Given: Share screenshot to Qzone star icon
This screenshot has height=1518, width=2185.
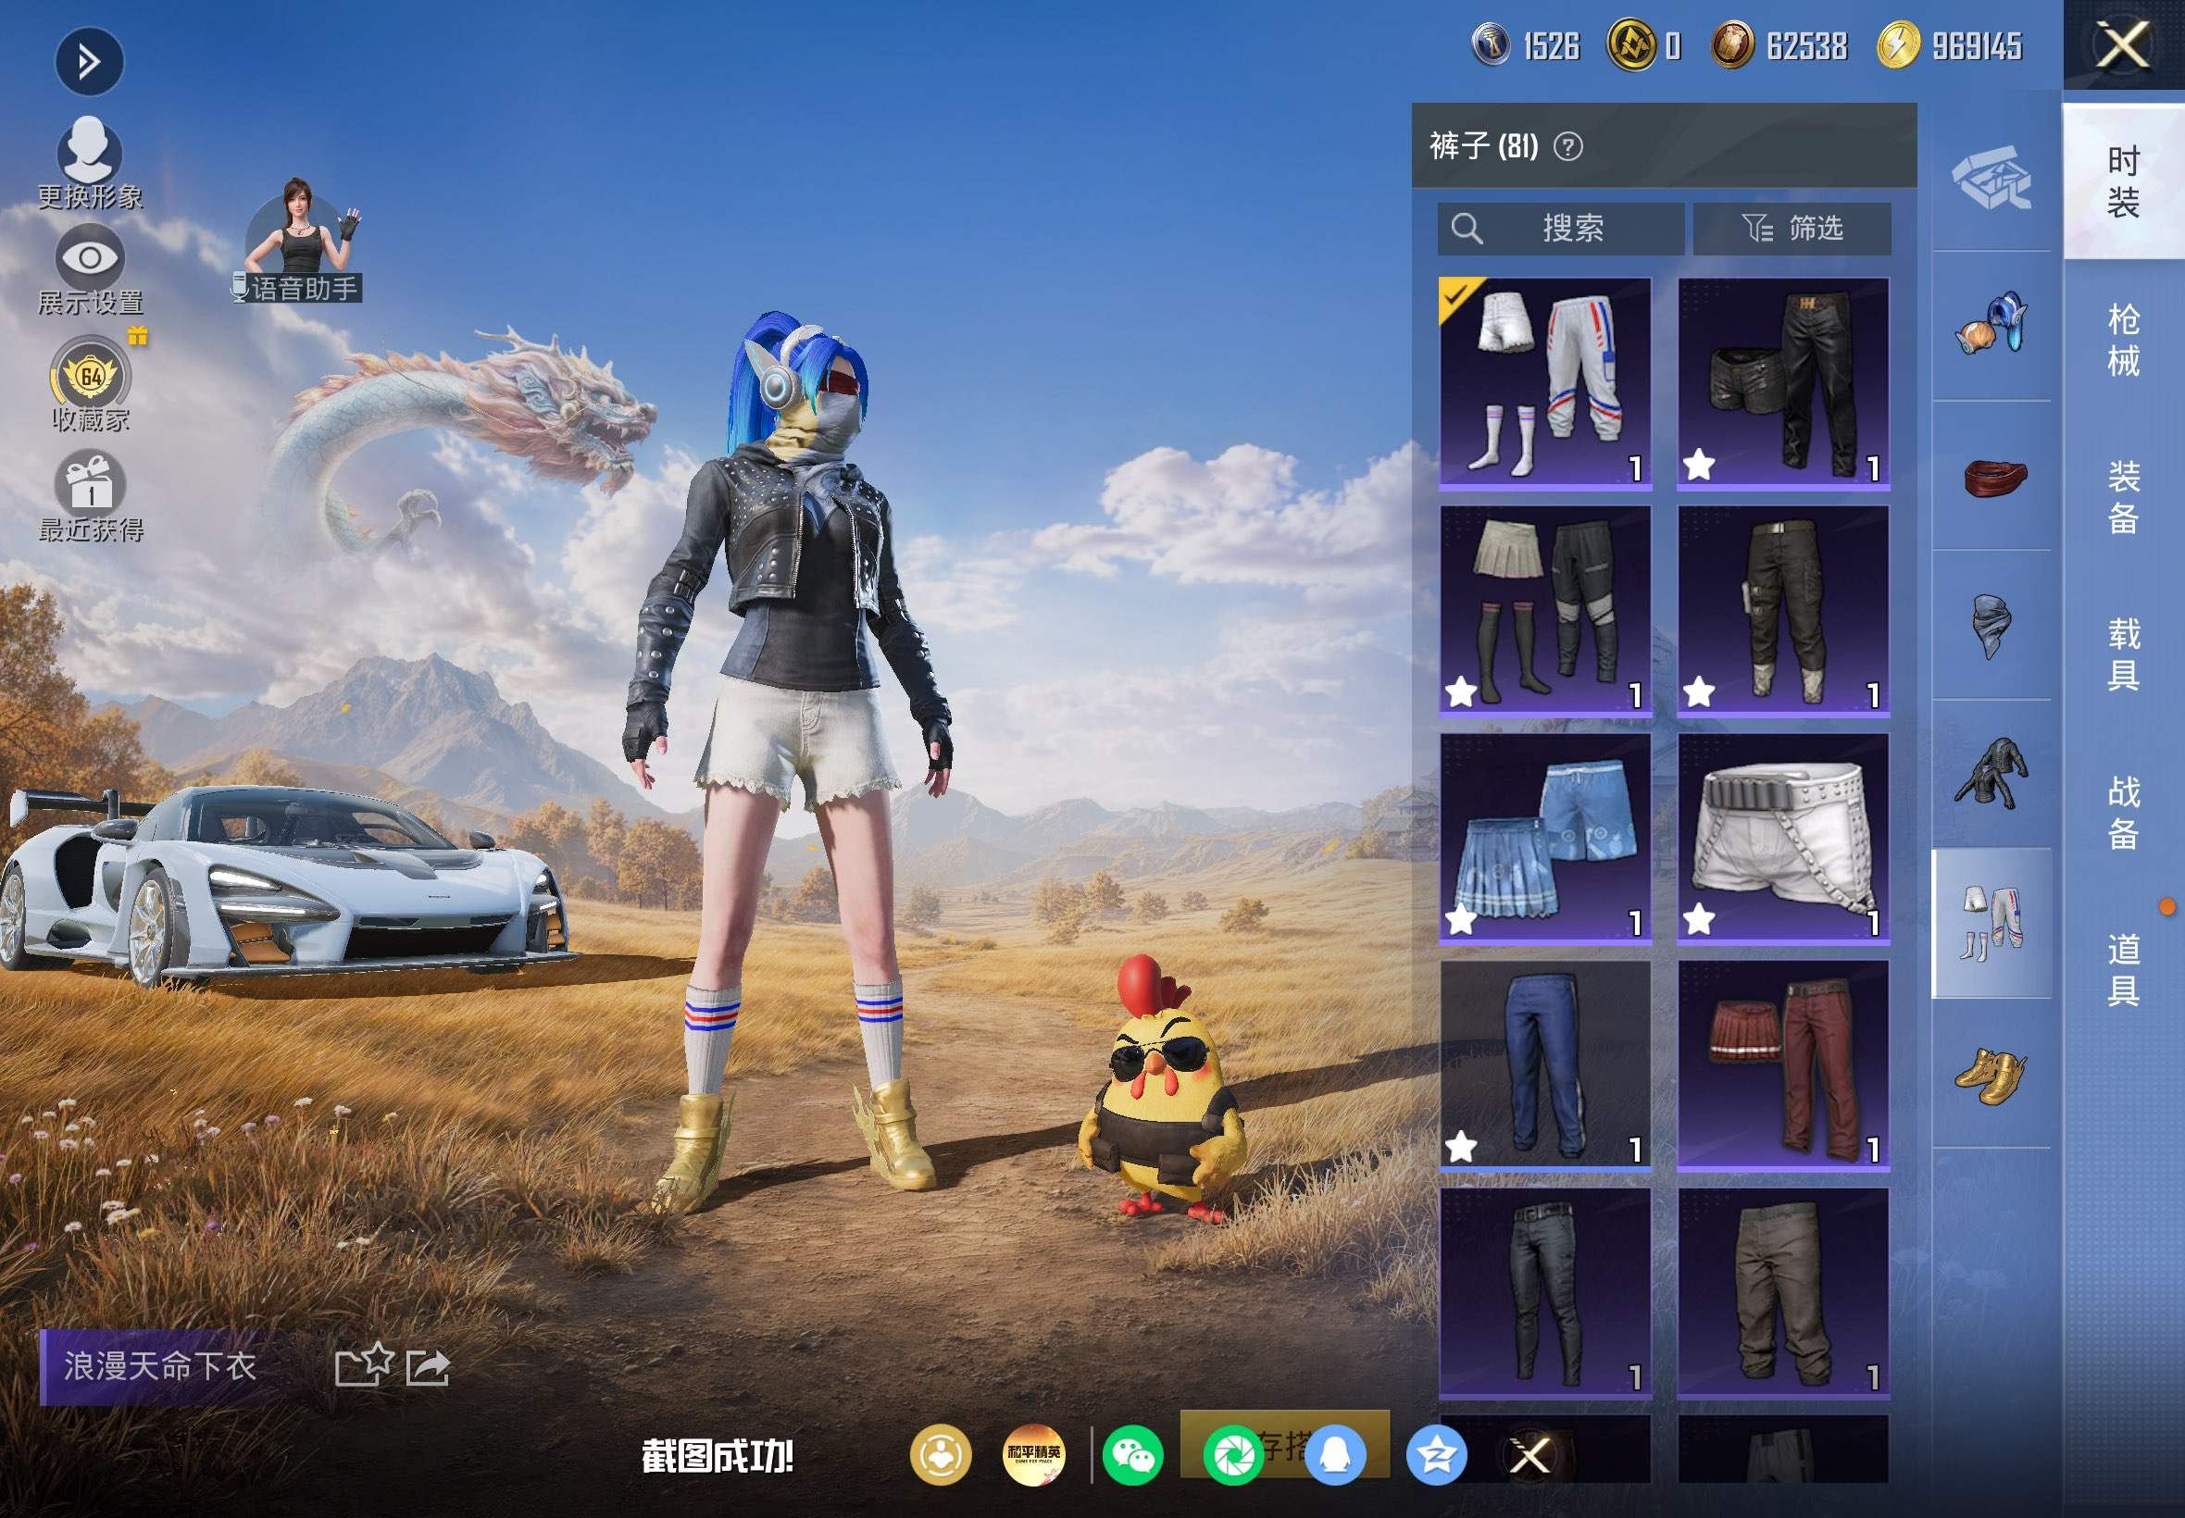Looking at the screenshot, I should (1436, 1455).
